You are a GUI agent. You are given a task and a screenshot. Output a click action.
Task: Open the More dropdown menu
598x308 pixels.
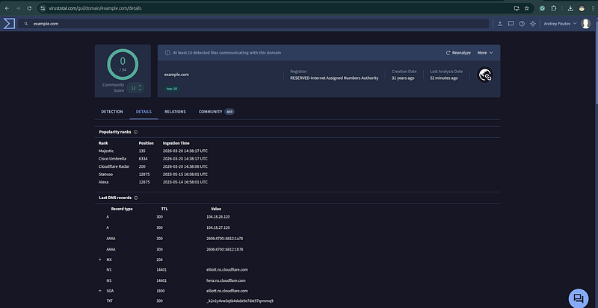tap(485, 53)
